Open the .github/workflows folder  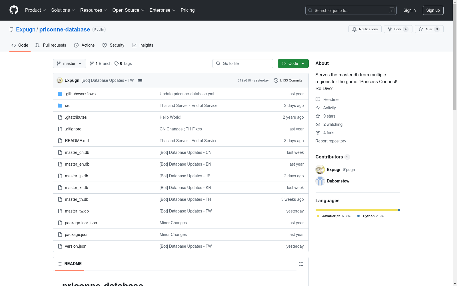coord(80,94)
